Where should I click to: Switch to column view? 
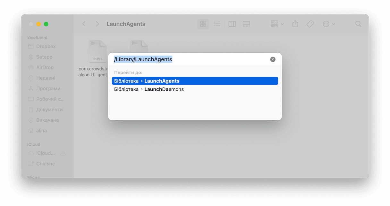232,24
